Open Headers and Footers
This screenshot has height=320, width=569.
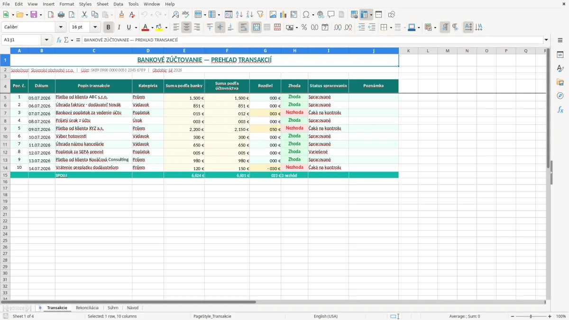pyautogui.click(x=341, y=15)
